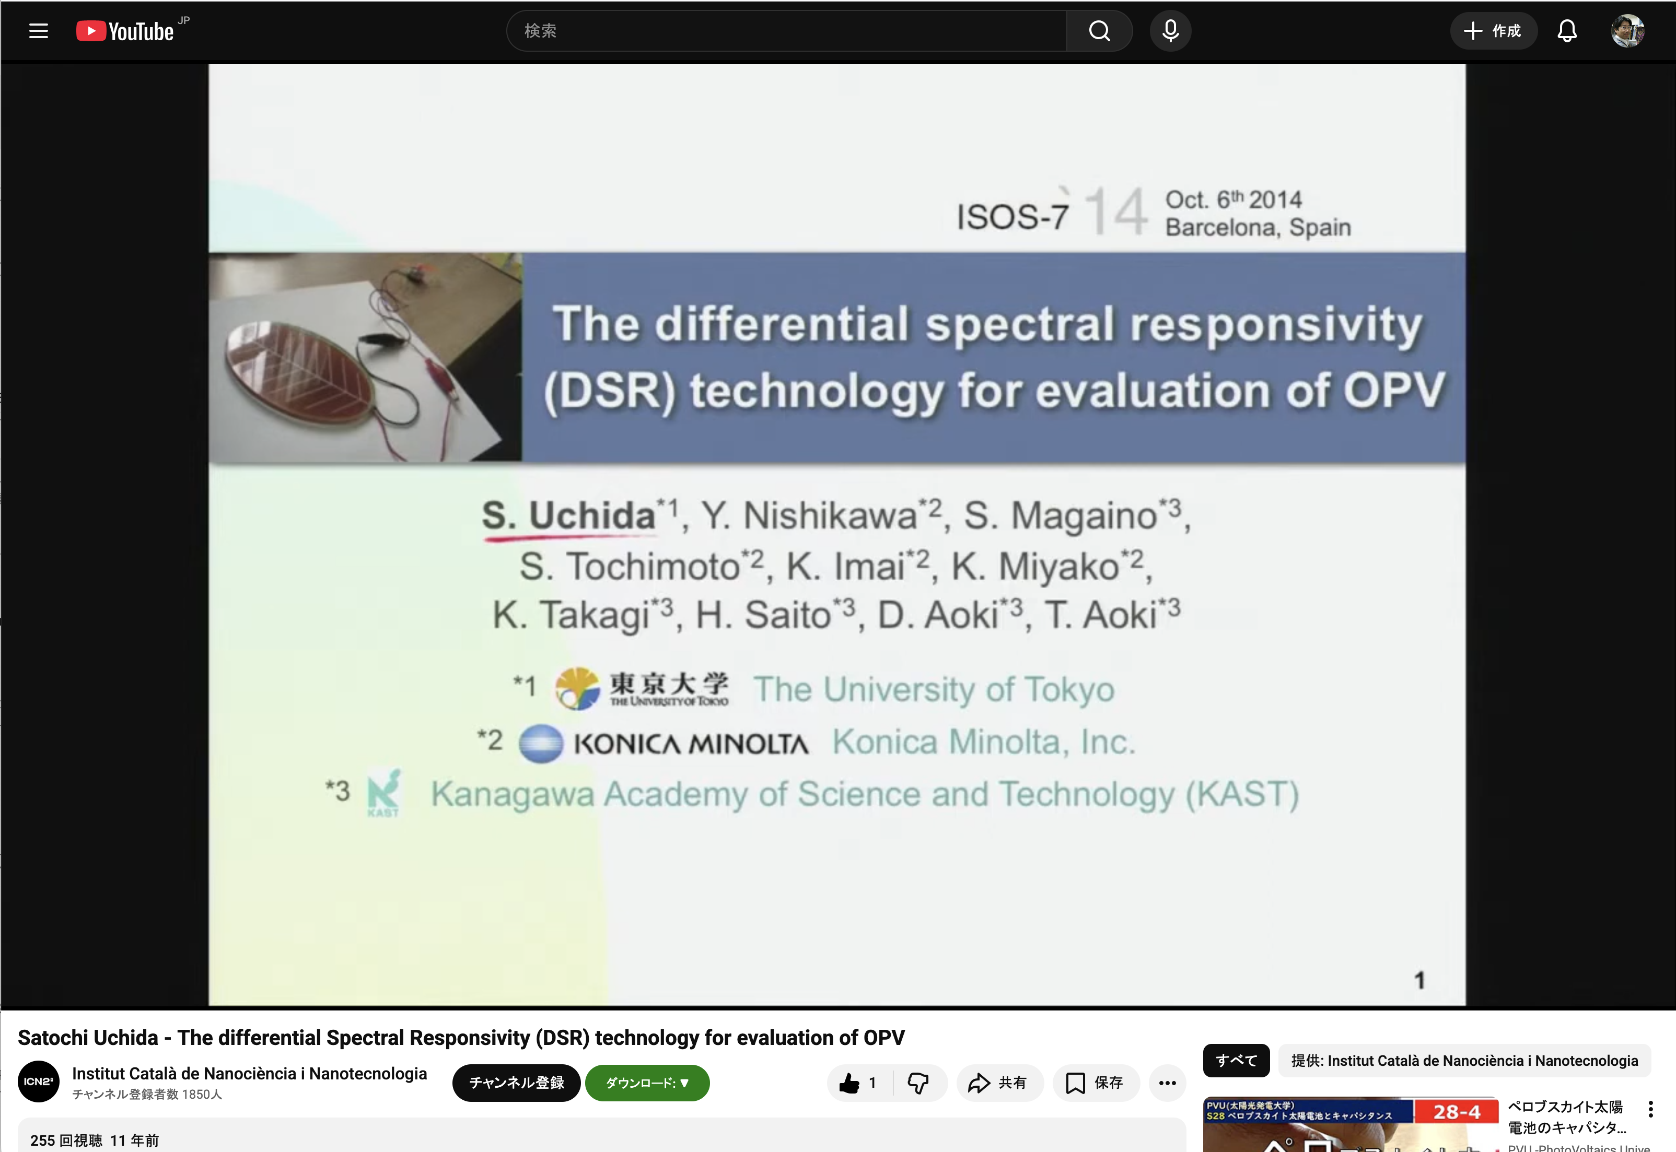Click the search magnifier button

pyautogui.click(x=1099, y=31)
